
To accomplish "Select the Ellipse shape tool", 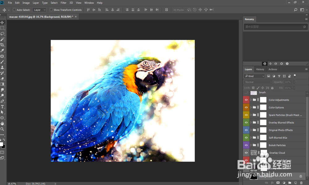I will click(x=2, y=118).
